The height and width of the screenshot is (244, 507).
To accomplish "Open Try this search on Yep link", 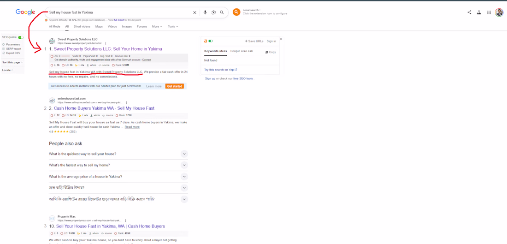I will point(220,70).
